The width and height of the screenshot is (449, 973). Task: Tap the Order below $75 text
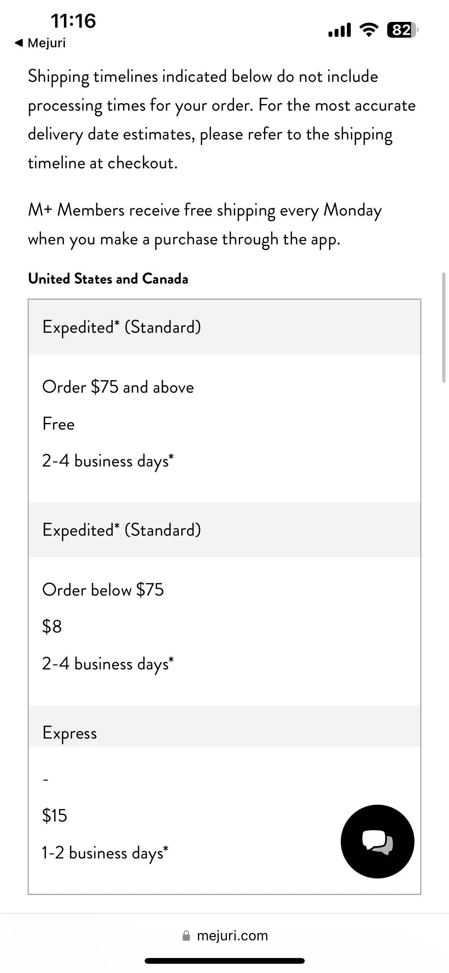[x=103, y=590]
